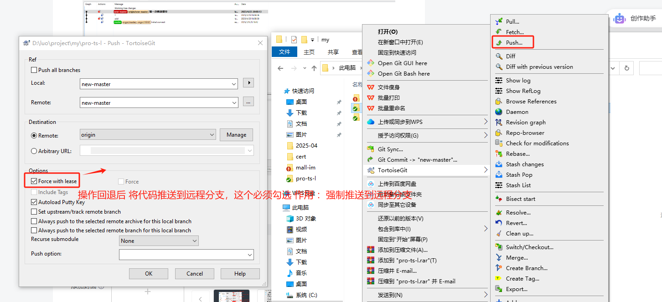Open the 共享 tab in Explorer ribbon

tap(333, 52)
